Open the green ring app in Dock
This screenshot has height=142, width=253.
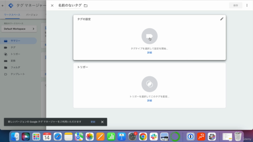(x=175, y=137)
